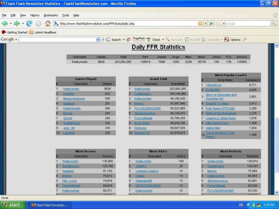Image resolution: width=279 pixels, height=209 pixels.
Task: Open ViennaCore song link
Action: [x=214, y=85]
